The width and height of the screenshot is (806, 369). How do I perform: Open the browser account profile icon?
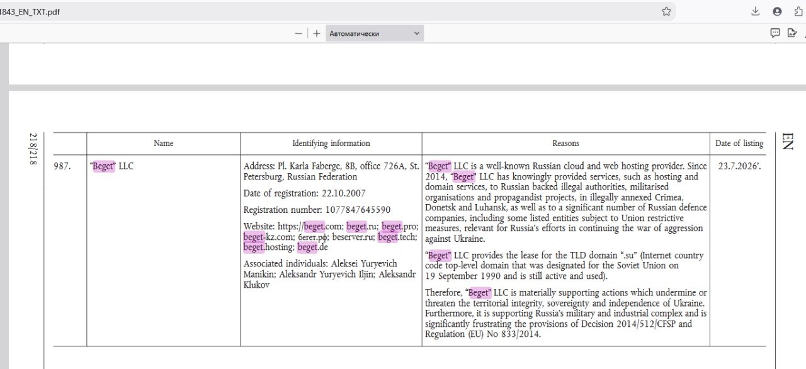point(777,11)
